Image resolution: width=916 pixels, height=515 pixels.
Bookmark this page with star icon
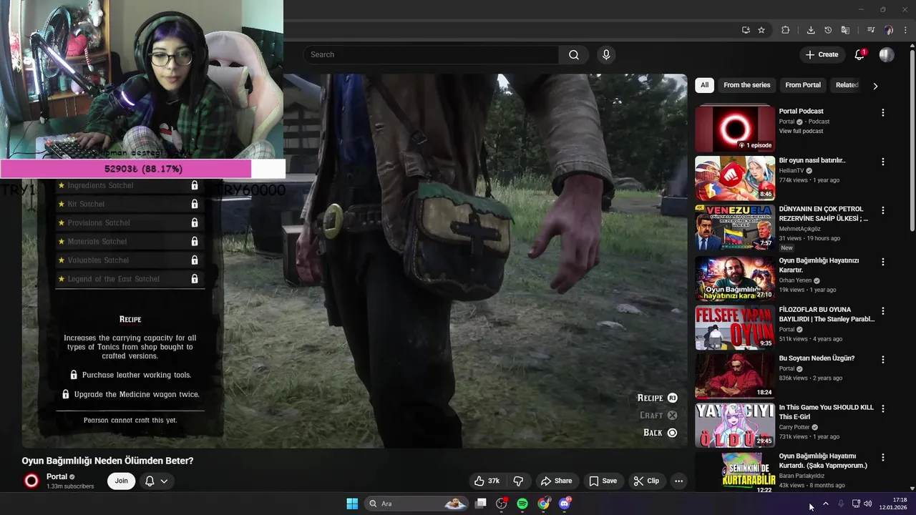click(x=761, y=30)
